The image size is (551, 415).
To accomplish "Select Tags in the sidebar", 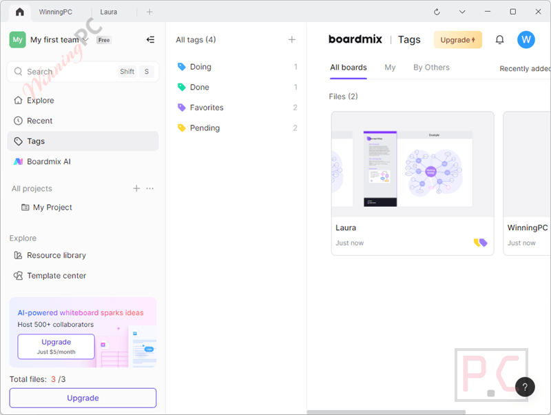I will tap(83, 141).
